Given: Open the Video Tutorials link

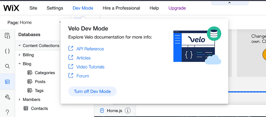Looking at the screenshot, I should [90, 67].
